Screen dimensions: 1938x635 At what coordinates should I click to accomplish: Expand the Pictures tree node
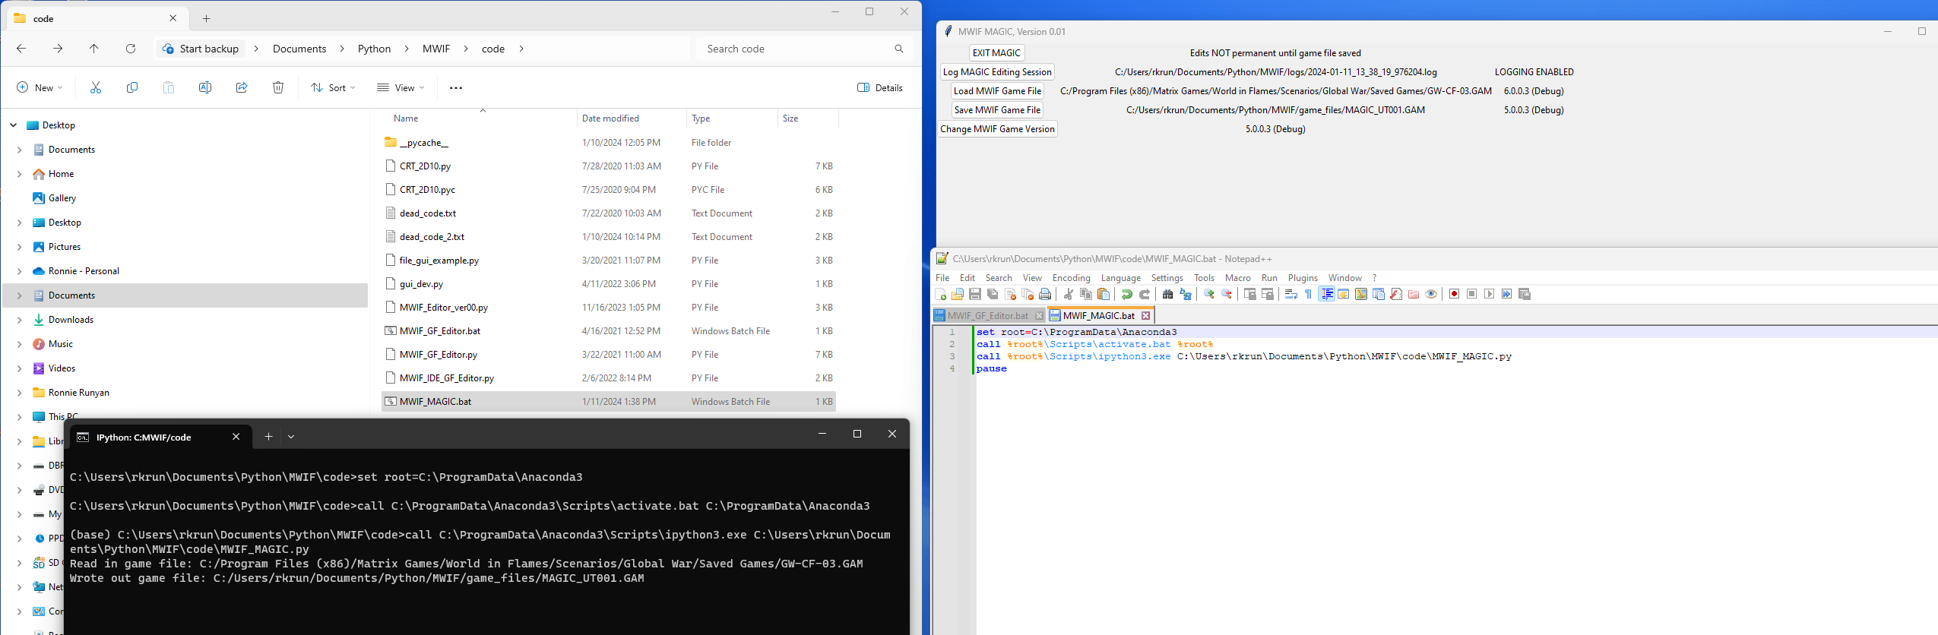coord(20,247)
